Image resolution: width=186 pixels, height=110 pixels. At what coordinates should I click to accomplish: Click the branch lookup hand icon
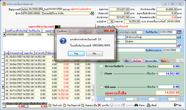(x=179, y=37)
